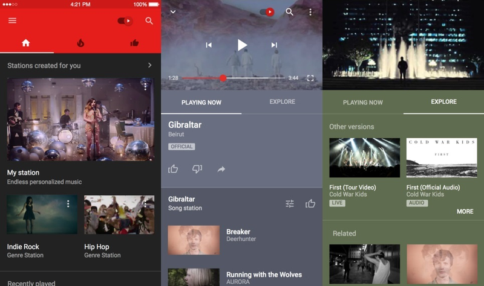Click the red progress slider knob

[x=223, y=78]
